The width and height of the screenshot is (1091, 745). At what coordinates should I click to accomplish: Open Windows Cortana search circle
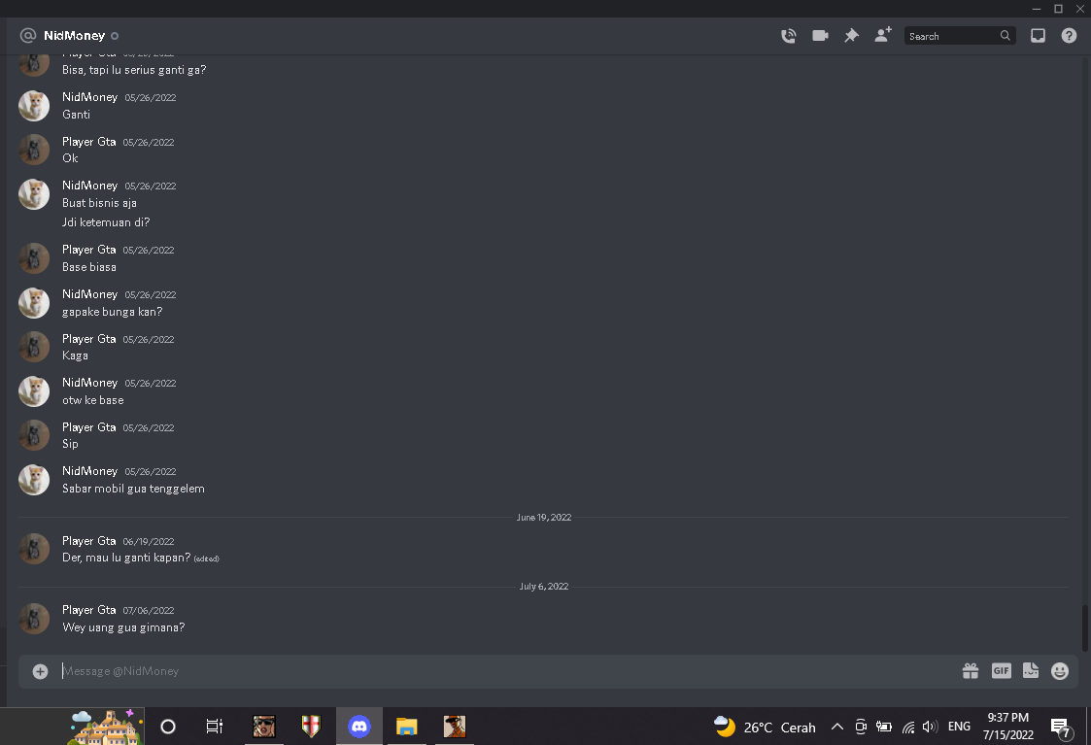(168, 727)
